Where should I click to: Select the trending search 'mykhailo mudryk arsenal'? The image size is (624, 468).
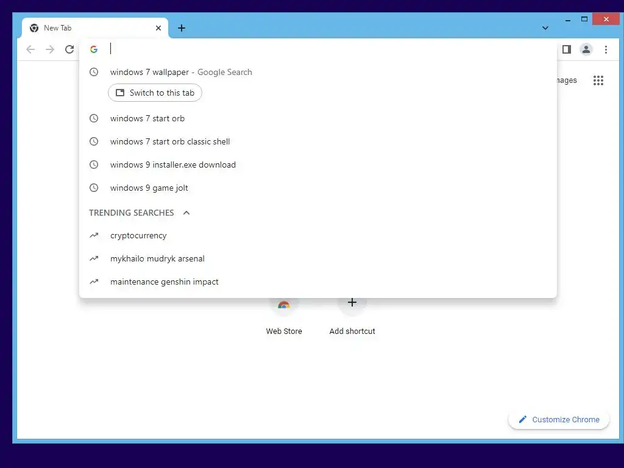point(318,258)
